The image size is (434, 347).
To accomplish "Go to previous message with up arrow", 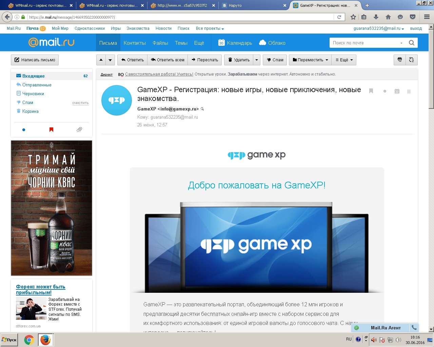I will click(x=101, y=60).
